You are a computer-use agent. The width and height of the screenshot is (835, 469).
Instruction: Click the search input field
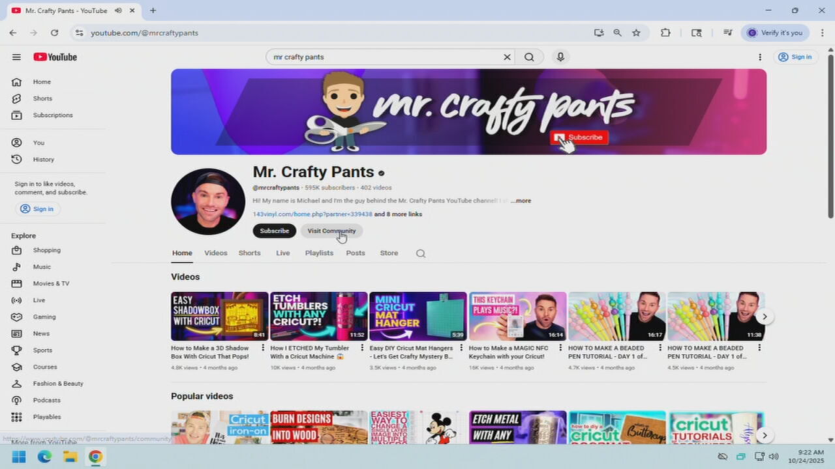385,57
